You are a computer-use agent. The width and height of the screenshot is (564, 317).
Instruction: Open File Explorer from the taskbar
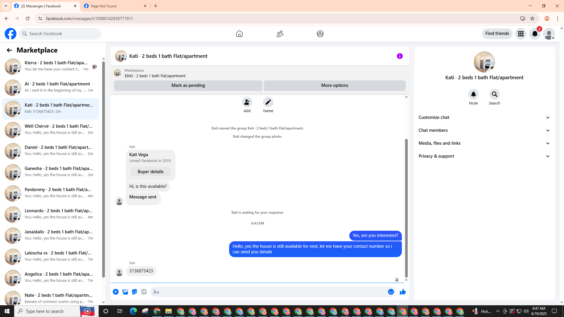click(168, 311)
